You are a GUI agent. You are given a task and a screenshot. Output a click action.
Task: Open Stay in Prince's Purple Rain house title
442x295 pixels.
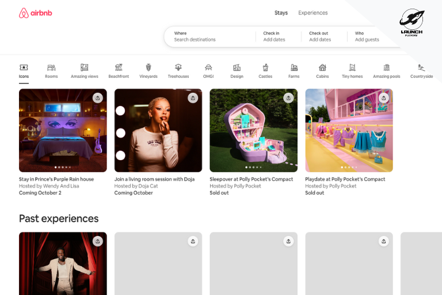coord(56,179)
